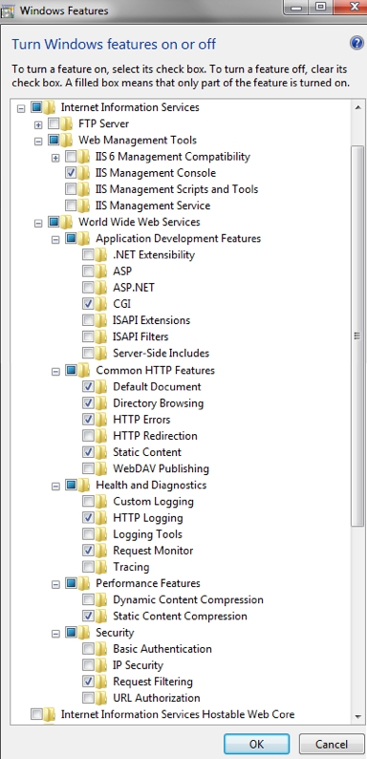Uncheck IIS Management Console
Viewport: 367px width, 759px height.
(x=71, y=173)
